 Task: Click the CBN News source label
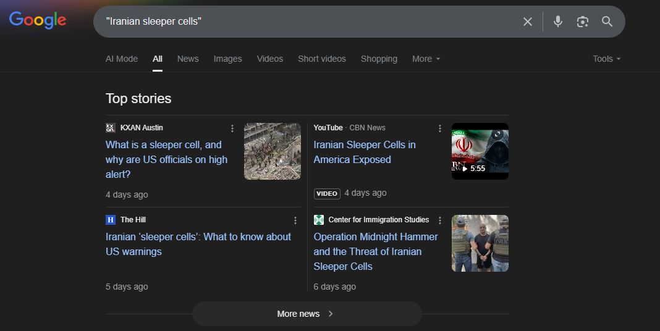coord(368,128)
